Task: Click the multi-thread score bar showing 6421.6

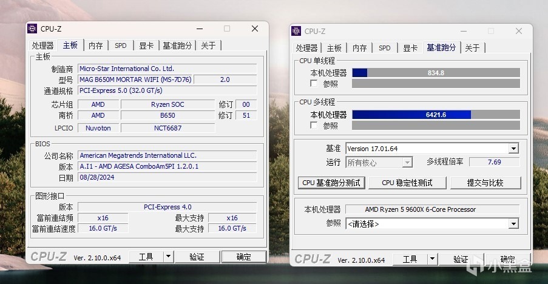Action: [436, 115]
